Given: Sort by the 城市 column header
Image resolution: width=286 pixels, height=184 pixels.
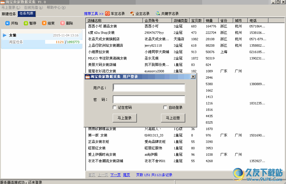Looking at the screenshot, I should point(241,20).
